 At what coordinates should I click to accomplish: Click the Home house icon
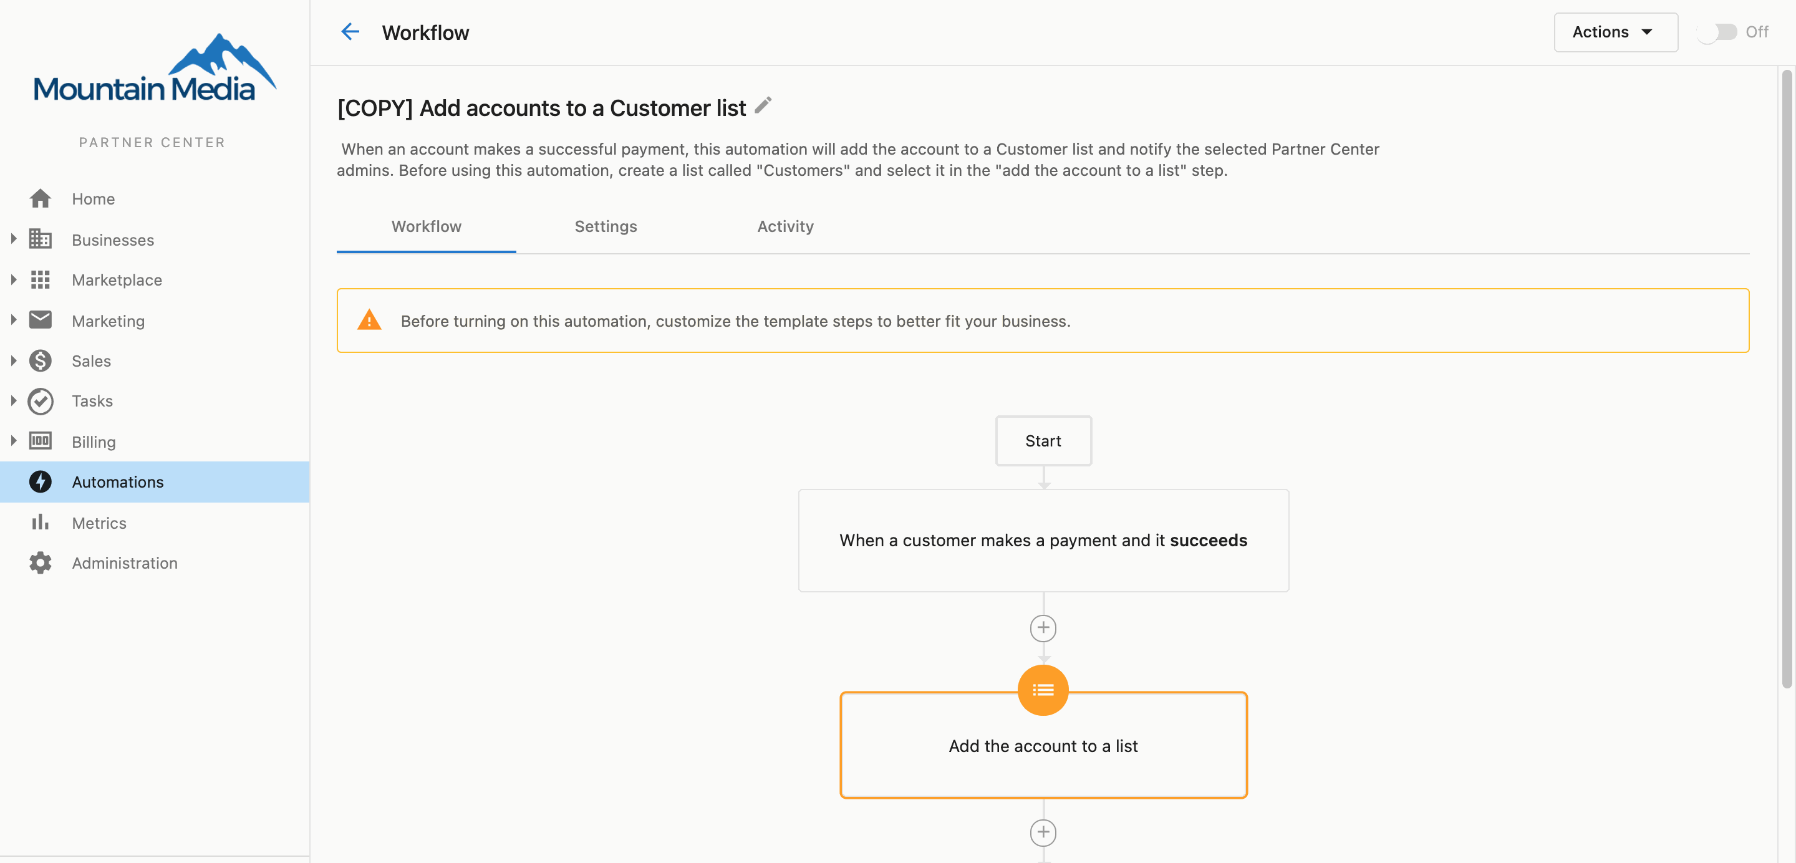click(41, 199)
